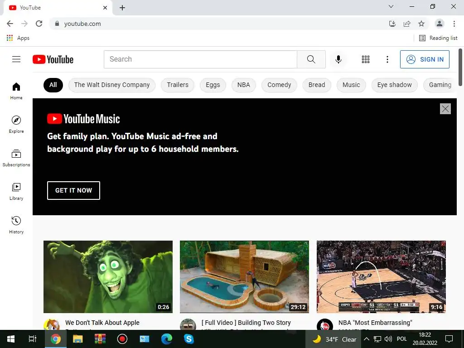464x348 pixels.
Task: Click the YouTube Music logo in banner
Action: 83,119
